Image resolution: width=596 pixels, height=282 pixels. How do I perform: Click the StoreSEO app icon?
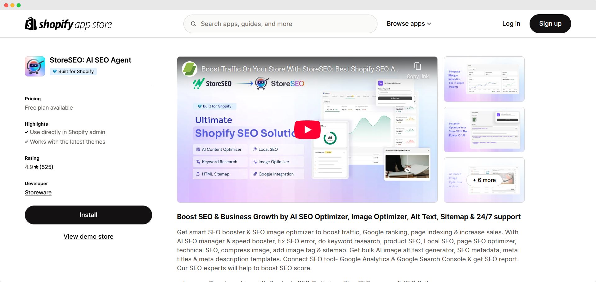coord(35,66)
